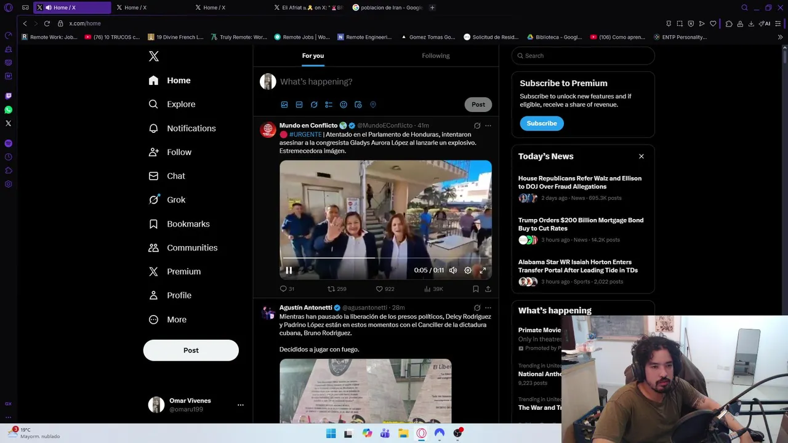Close the Today's News panel
The image size is (788, 443).
(641, 156)
